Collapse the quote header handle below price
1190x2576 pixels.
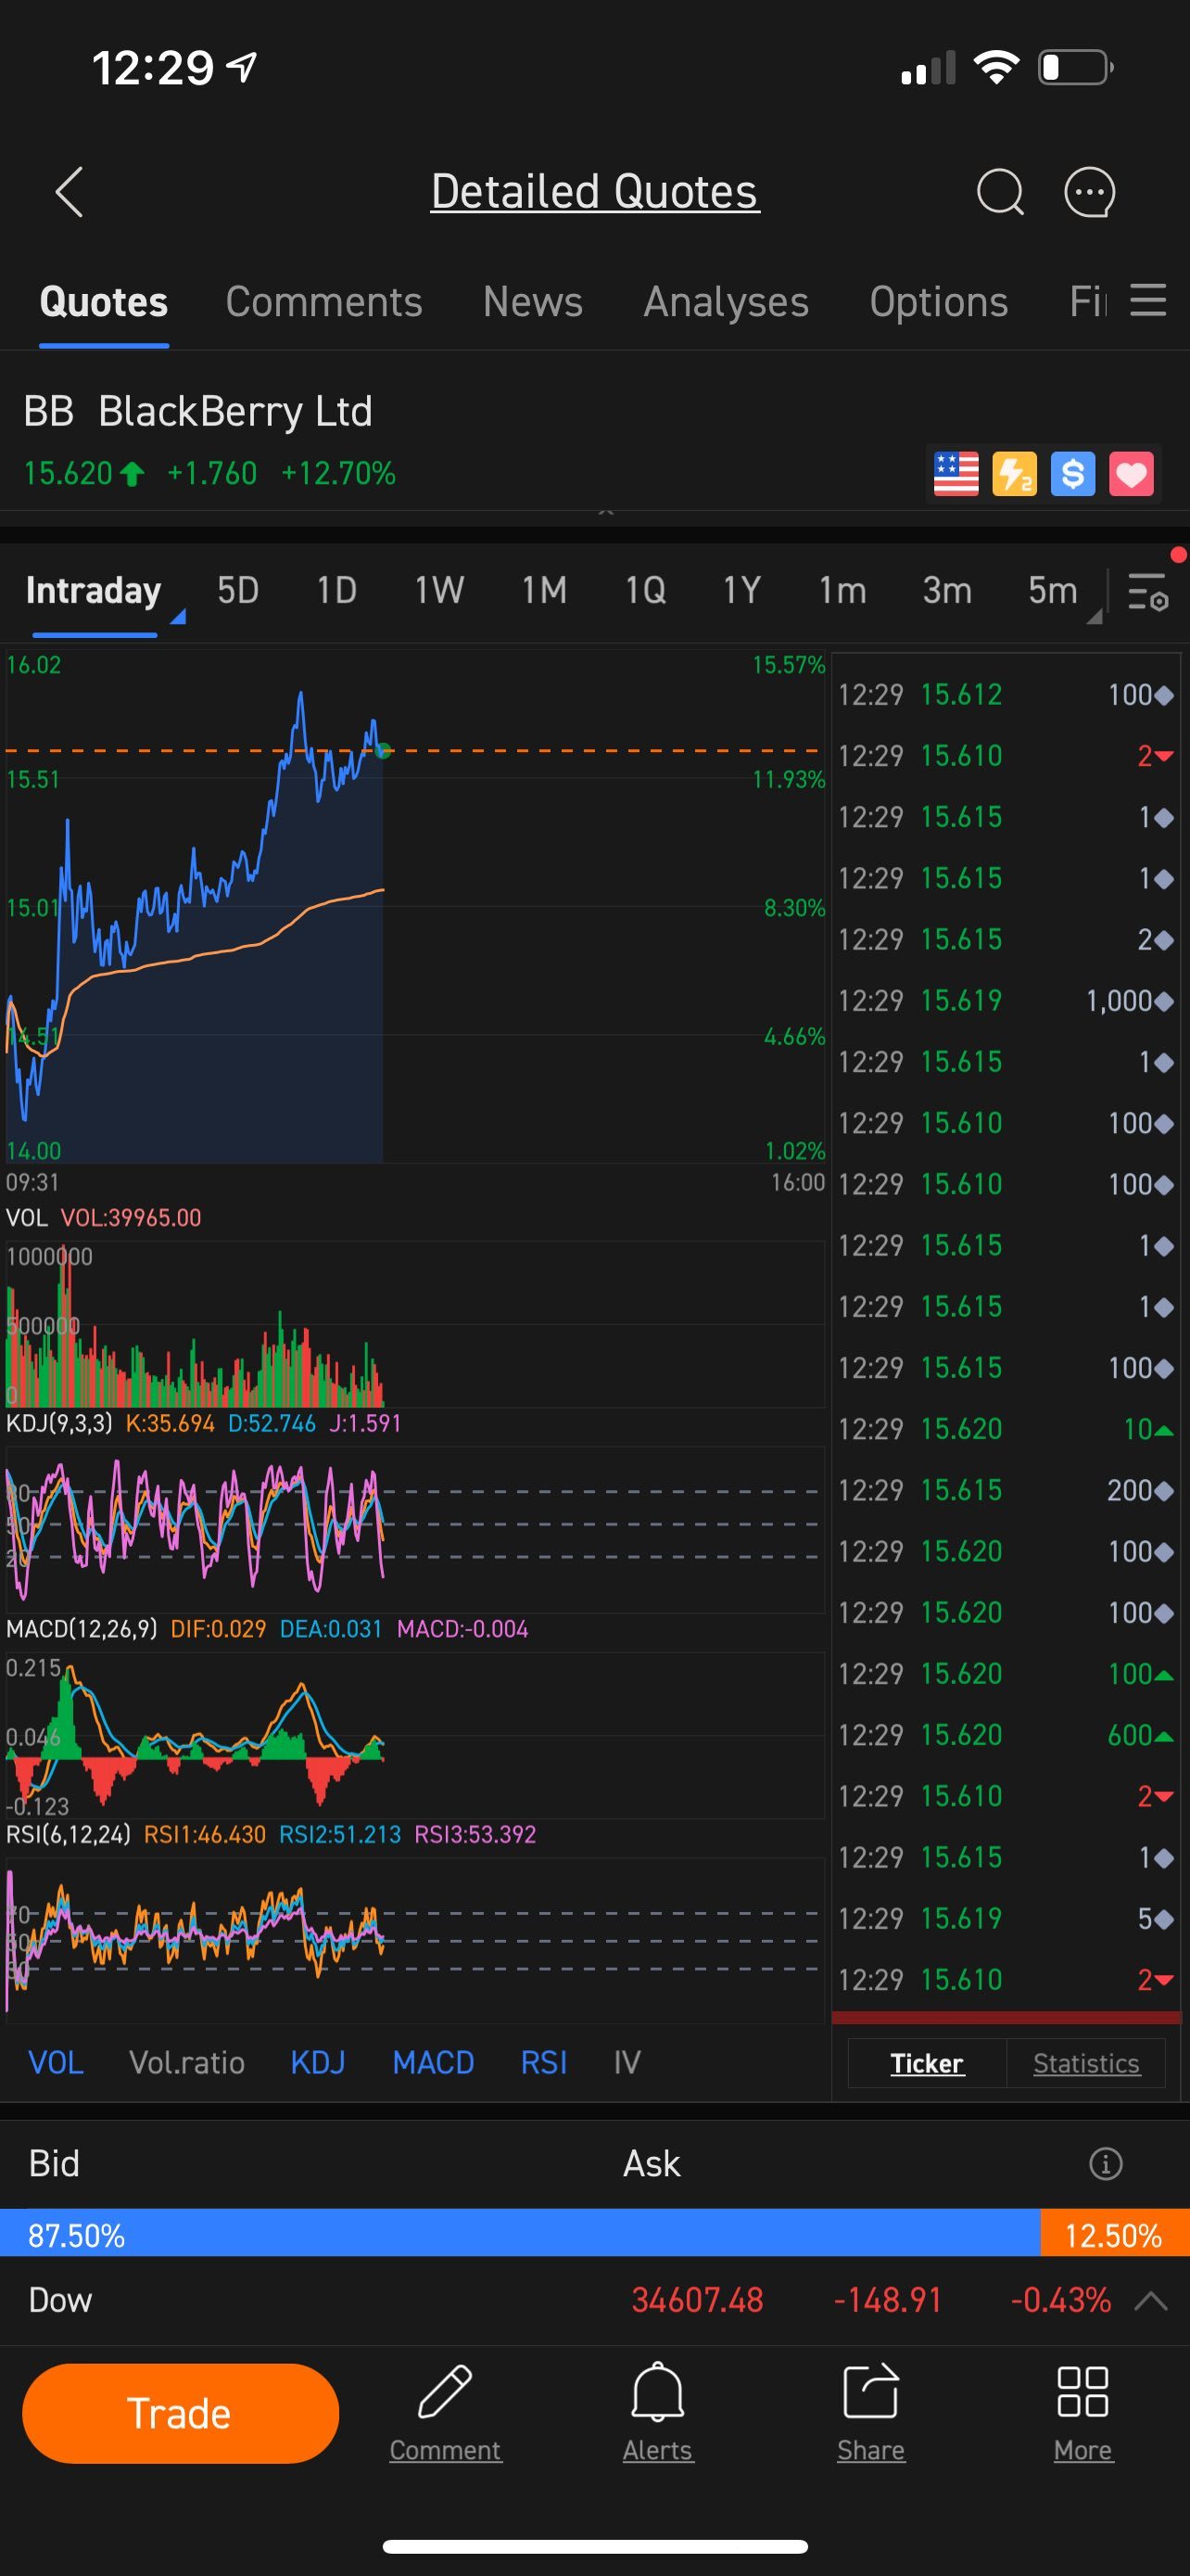pyautogui.click(x=605, y=512)
